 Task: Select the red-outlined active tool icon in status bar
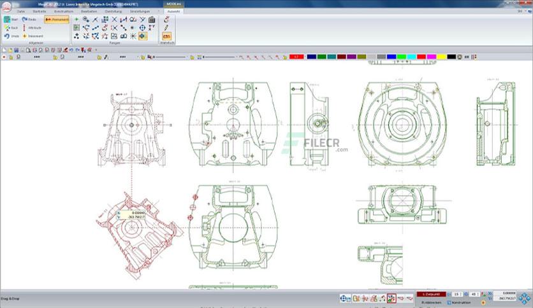tap(391, 298)
